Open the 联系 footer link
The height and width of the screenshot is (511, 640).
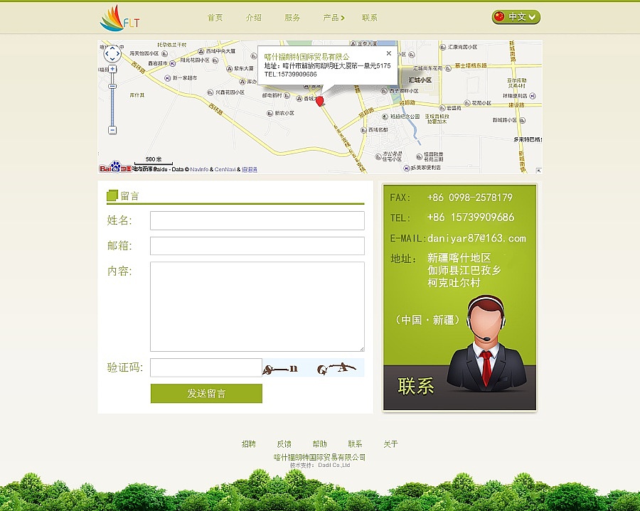click(x=355, y=443)
